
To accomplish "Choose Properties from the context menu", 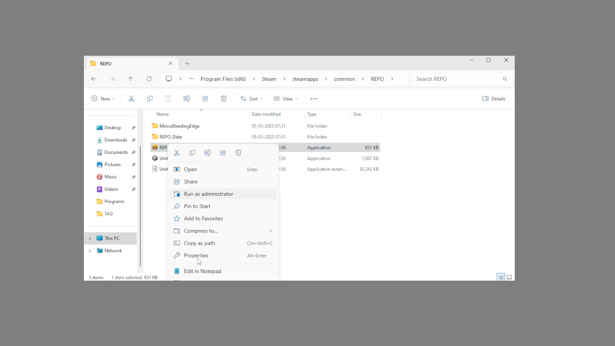I will pyautogui.click(x=196, y=255).
